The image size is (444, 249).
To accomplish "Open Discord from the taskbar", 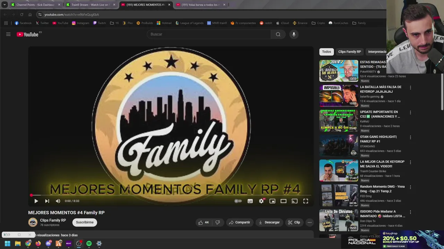I will click(49, 243).
